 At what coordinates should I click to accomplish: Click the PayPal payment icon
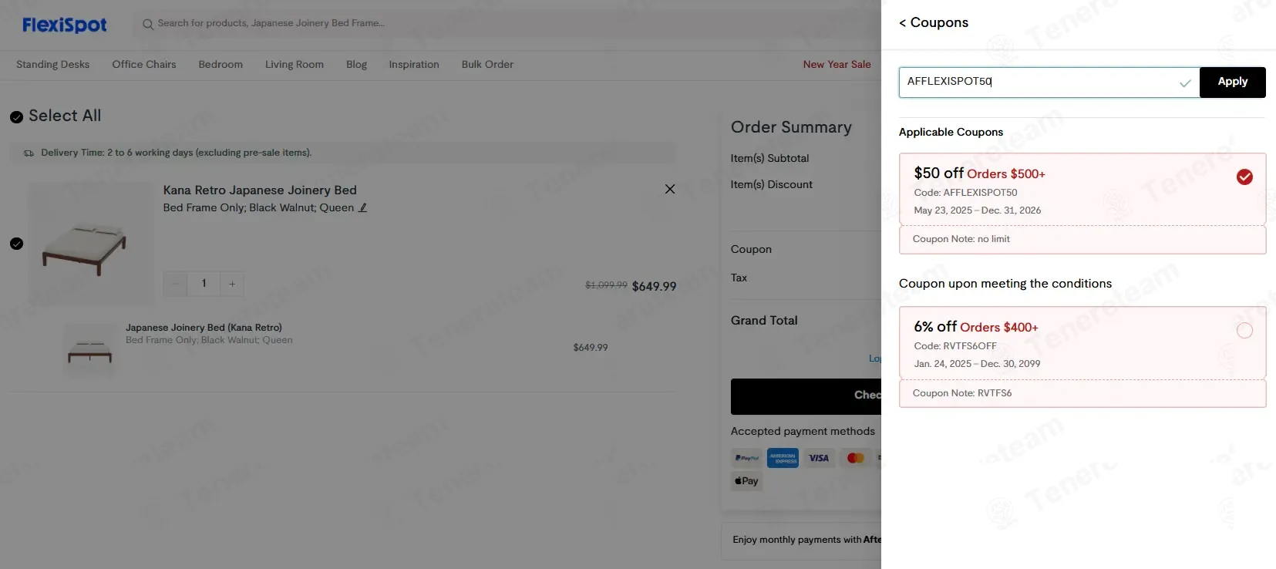point(746,458)
